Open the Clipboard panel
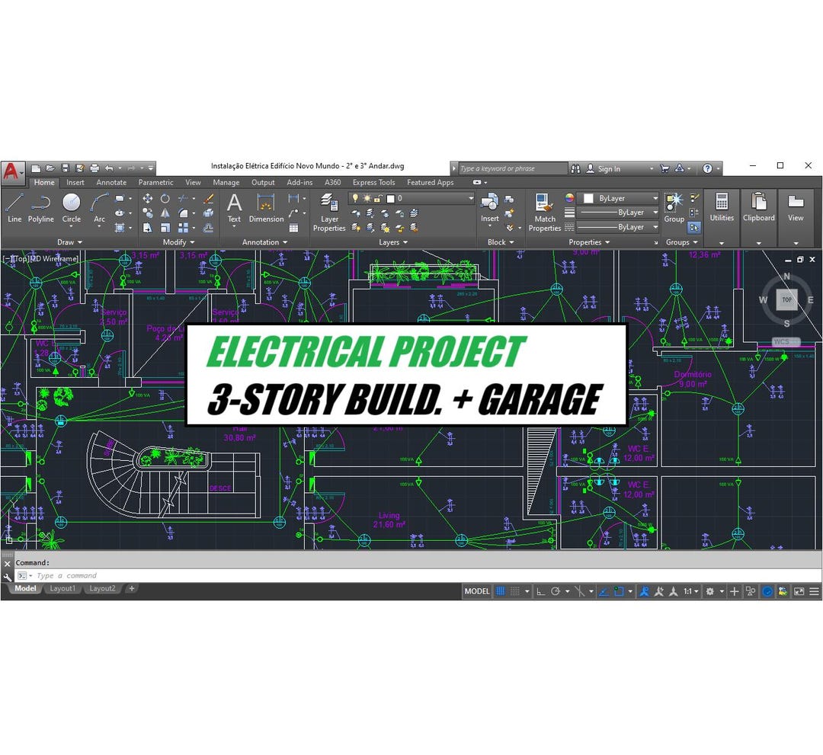This screenshot has width=823, height=755. 759,206
